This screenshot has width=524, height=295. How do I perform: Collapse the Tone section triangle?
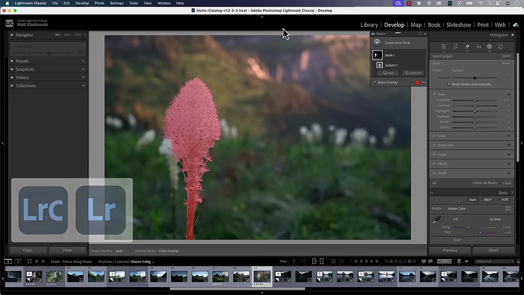434,94
